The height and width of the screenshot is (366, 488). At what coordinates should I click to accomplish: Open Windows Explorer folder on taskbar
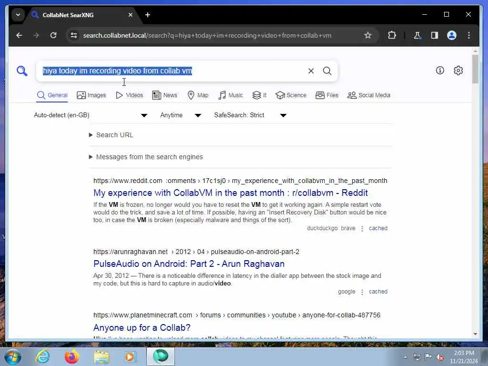tap(102, 357)
